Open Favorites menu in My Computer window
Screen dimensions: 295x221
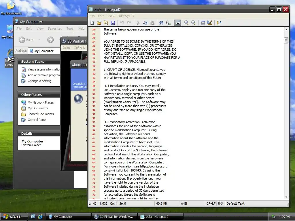coord(55,28)
